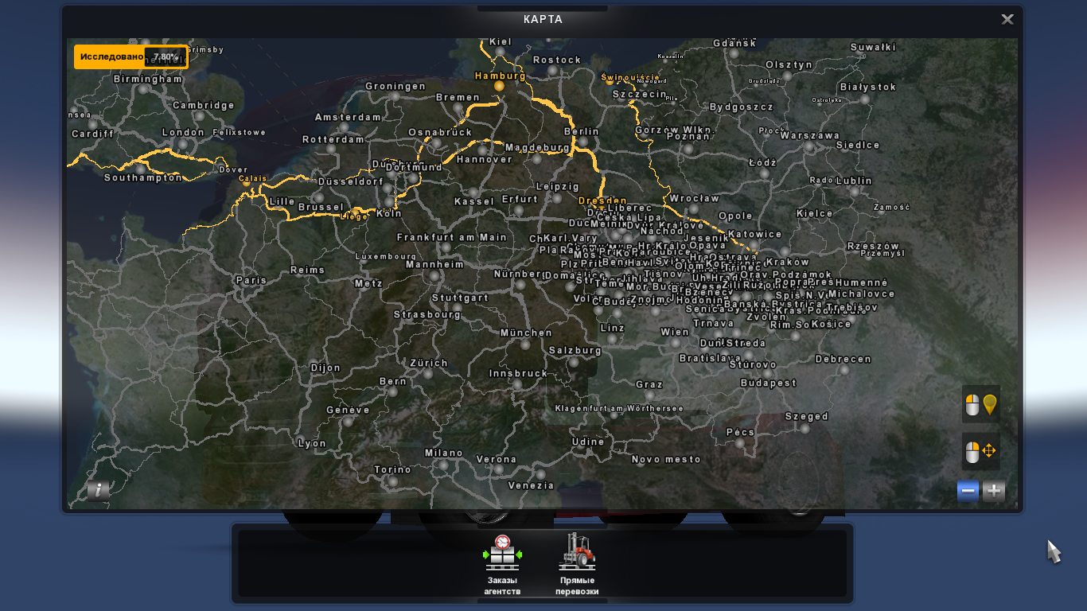Click the Graz label
Screen dimensions: 1087x611
tap(649, 384)
